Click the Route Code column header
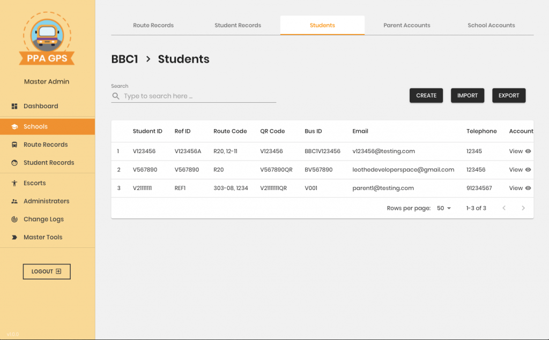The width and height of the screenshot is (549, 340). tap(230, 131)
